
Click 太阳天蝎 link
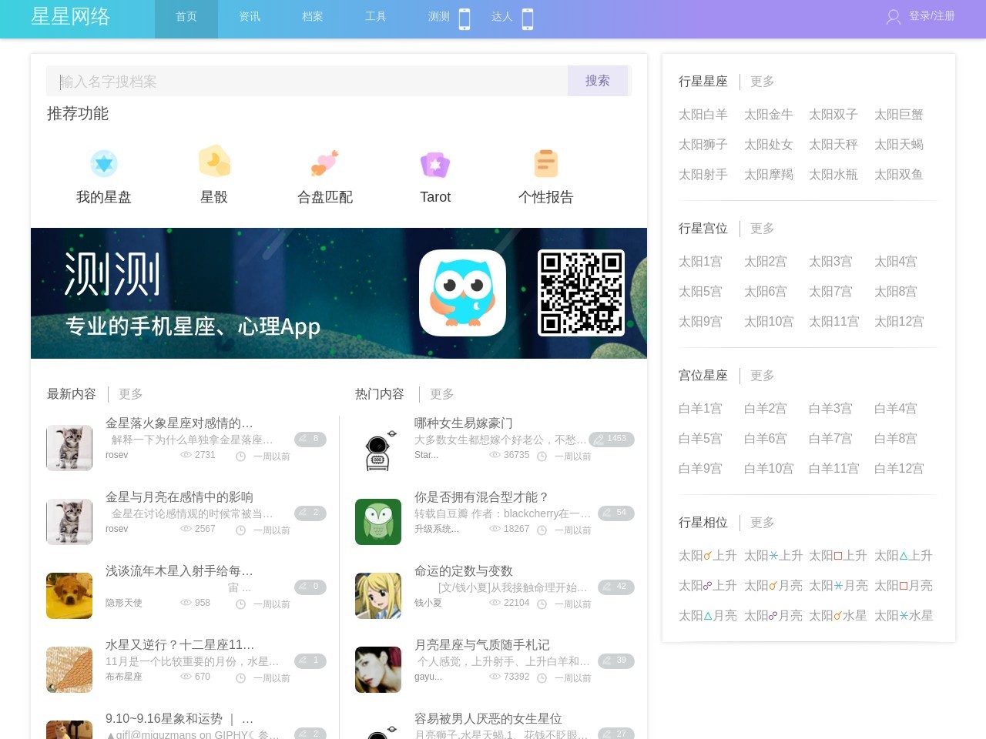point(899,145)
